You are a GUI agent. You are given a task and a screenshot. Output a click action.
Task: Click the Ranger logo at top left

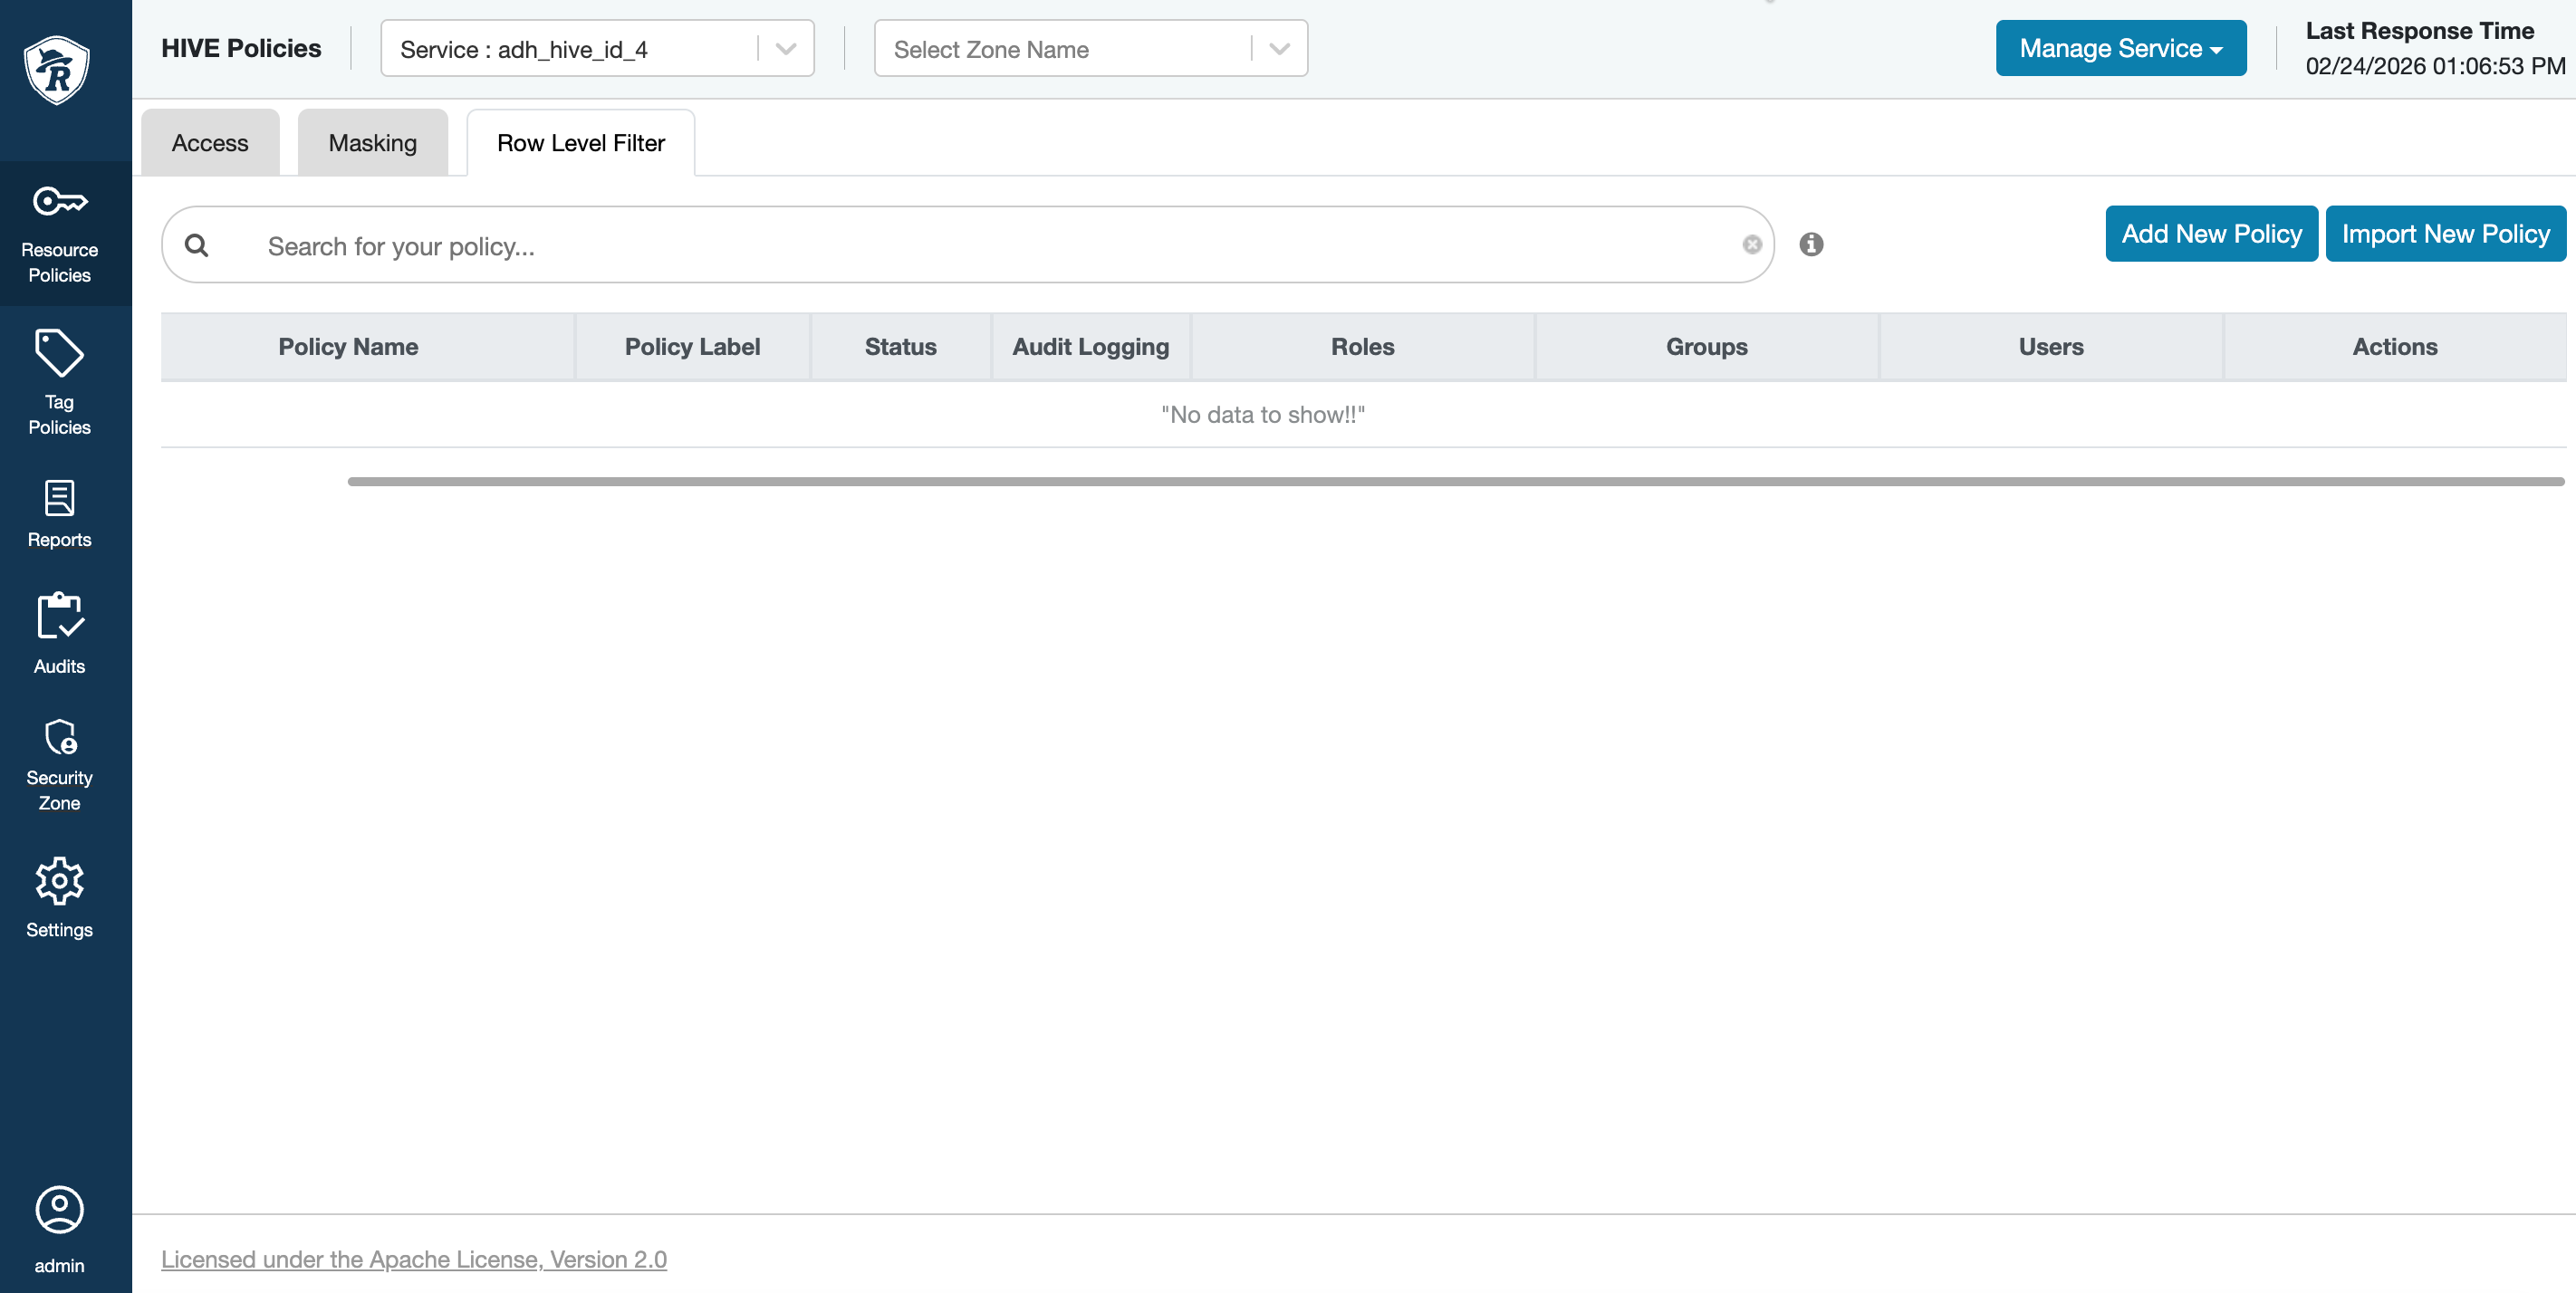[59, 69]
